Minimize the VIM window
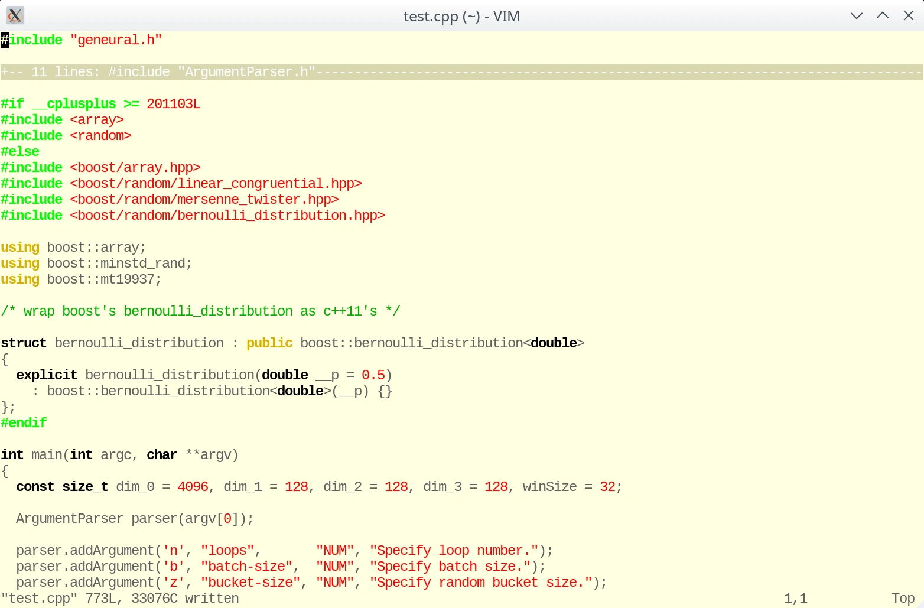This screenshot has width=924, height=608. [x=856, y=16]
